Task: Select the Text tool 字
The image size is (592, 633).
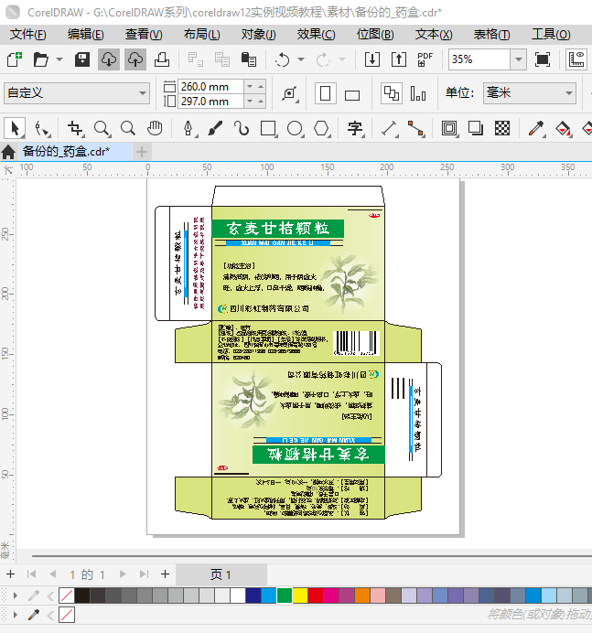Action: pyautogui.click(x=355, y=129)
